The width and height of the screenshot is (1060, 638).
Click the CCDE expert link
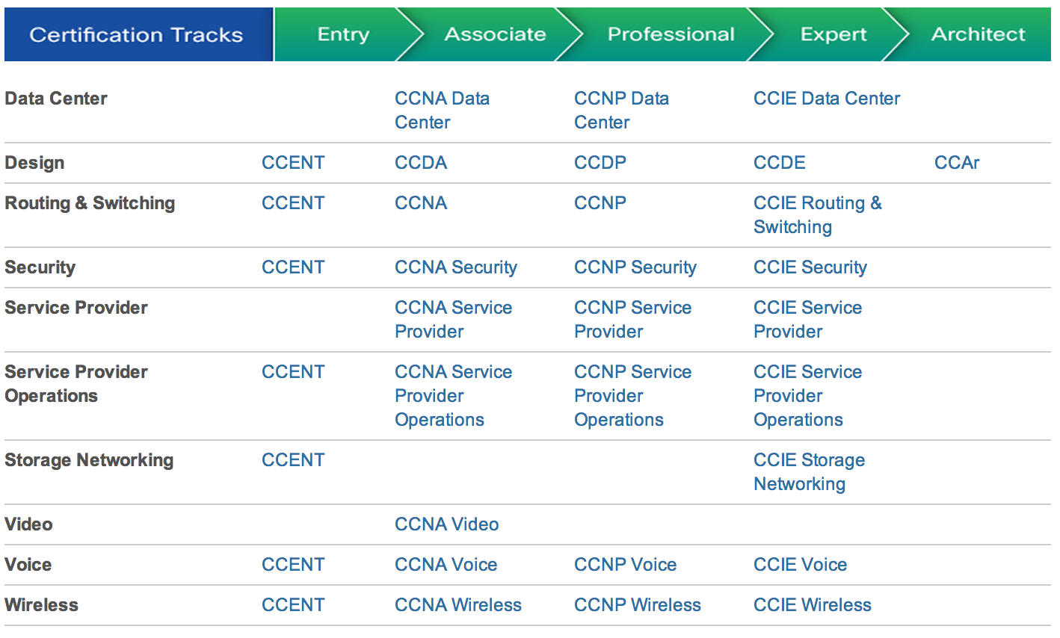pyautogui.click(x=779, y=163)
